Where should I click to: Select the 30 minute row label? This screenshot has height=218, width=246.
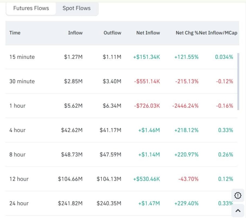pos(22,81)
